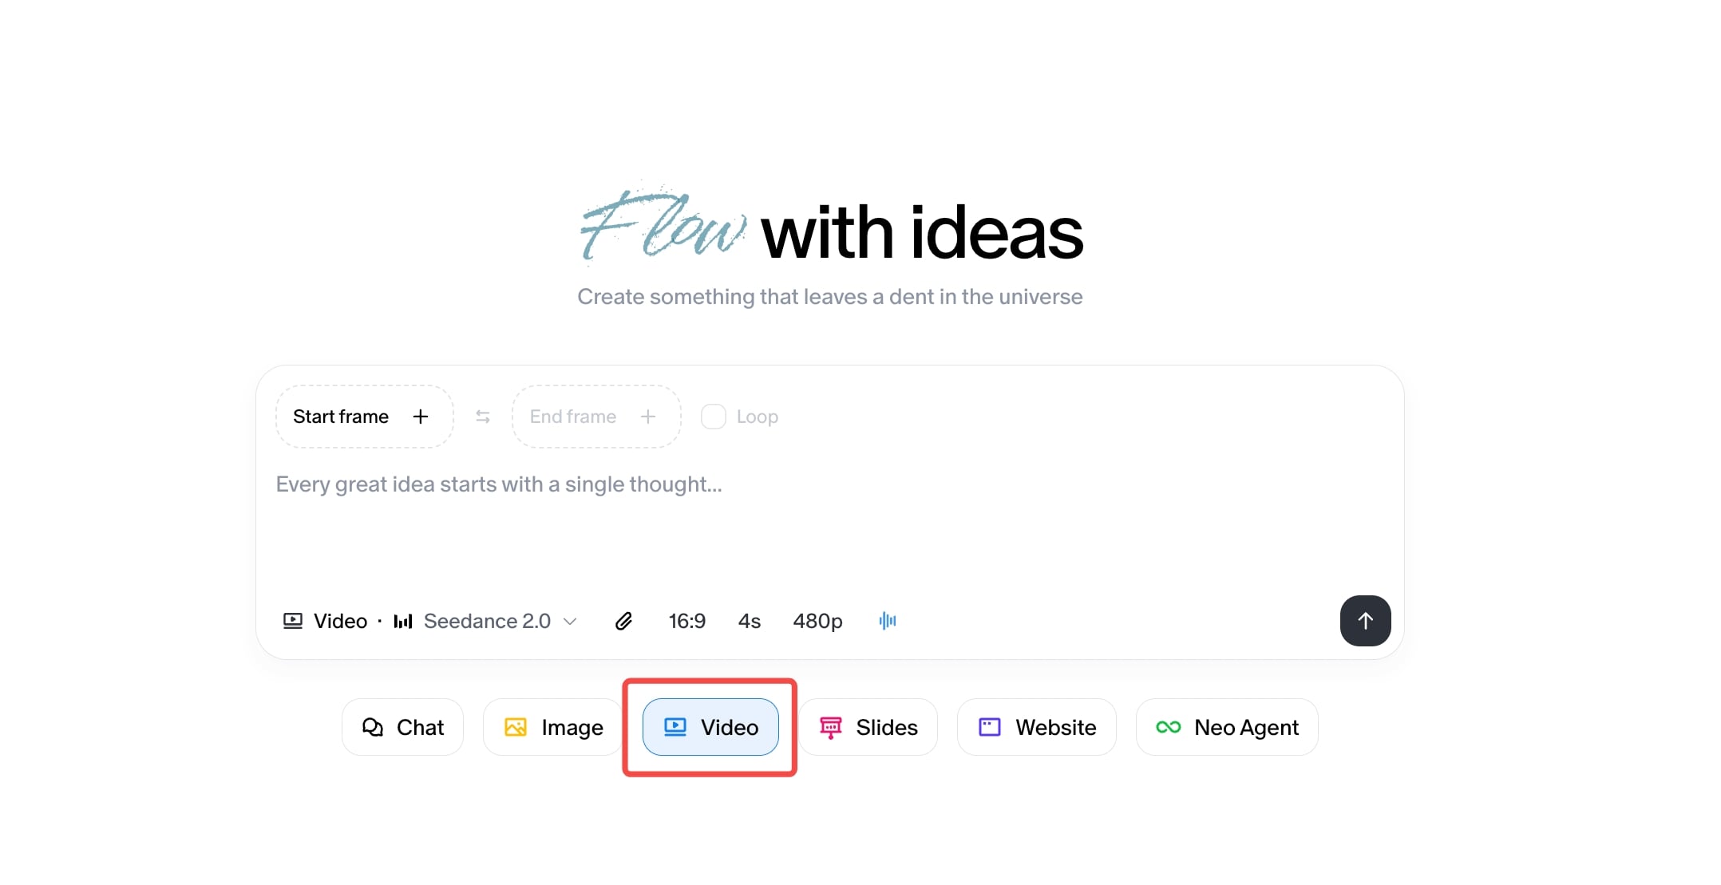Image resolution: width=1721 pixels, height=885 pixels.
Task: Click the highlighted Video mode tab
Action: pyautogui.click(x=710, y=727)
